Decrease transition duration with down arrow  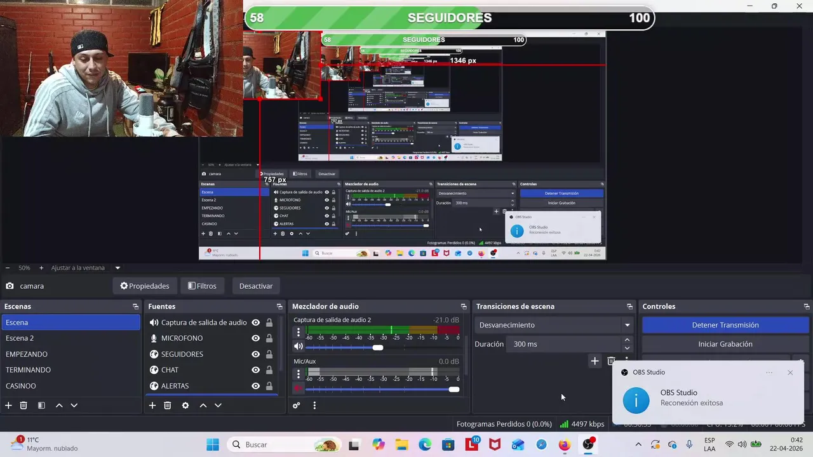tap(628, 348)
